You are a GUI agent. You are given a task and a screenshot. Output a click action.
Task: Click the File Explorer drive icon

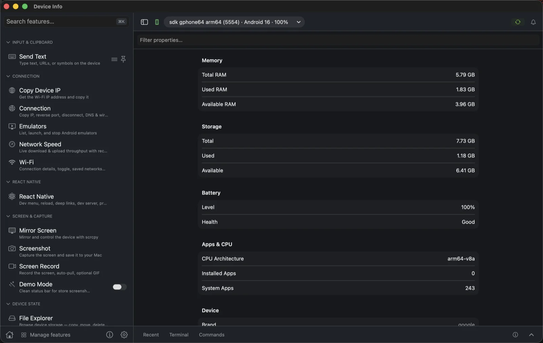(x=12, y=318)
